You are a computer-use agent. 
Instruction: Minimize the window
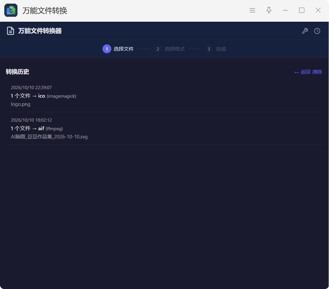pos(285,10)
